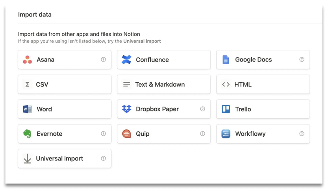This screenshot has height=189, width=328.
Task: Click the HTML angle brackets icon
Action: [x=226, y=84]
